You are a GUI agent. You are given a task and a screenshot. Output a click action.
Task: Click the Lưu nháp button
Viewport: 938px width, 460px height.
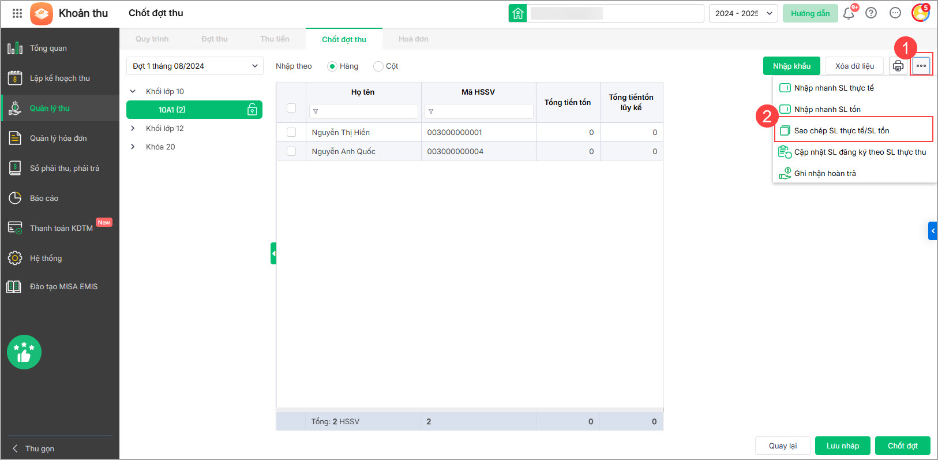pyautogui.click(x=843, y=446)
